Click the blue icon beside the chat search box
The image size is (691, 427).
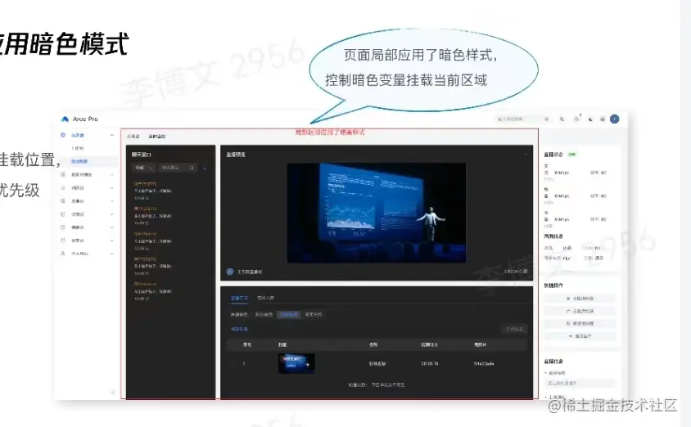(x=205, y=168)
